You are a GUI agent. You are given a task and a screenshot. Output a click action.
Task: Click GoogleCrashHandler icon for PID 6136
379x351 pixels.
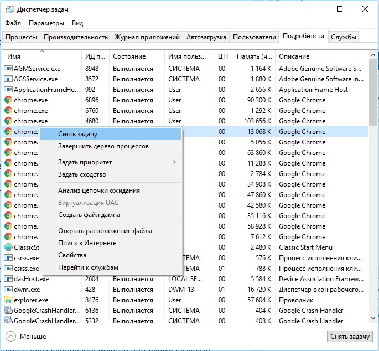(8, 311)
